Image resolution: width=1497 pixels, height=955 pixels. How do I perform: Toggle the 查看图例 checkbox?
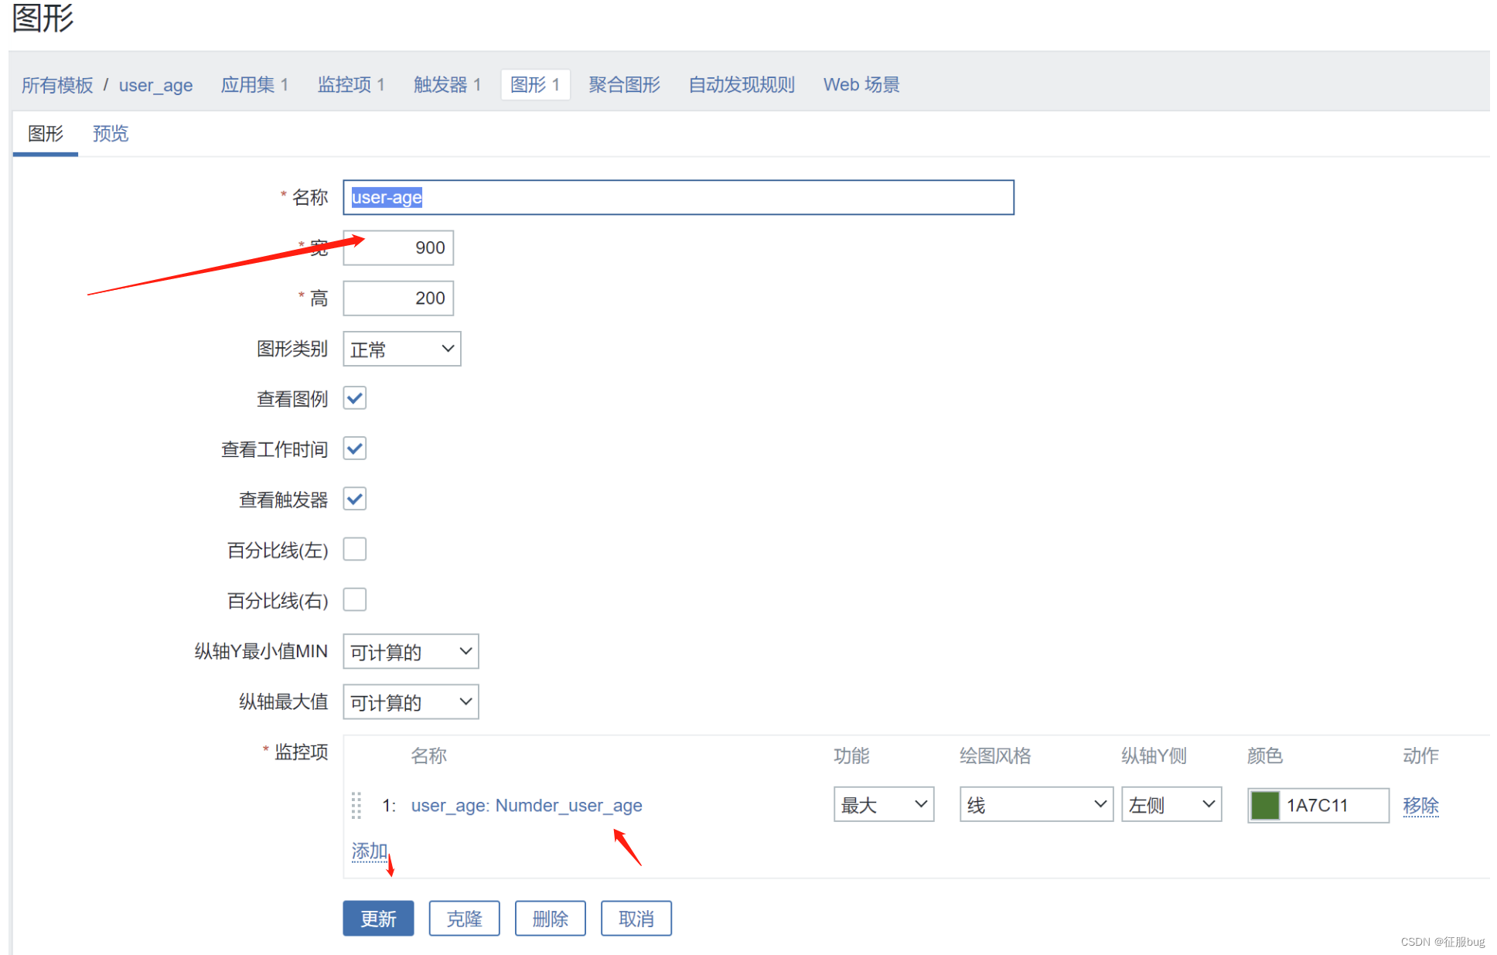coord(355,398)
